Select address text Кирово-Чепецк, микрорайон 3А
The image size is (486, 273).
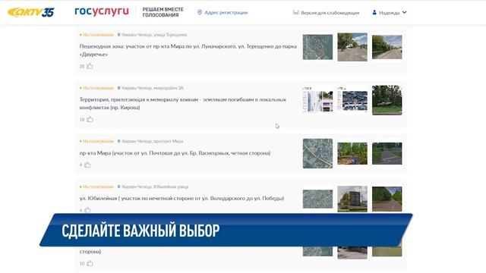pos(153,88)
